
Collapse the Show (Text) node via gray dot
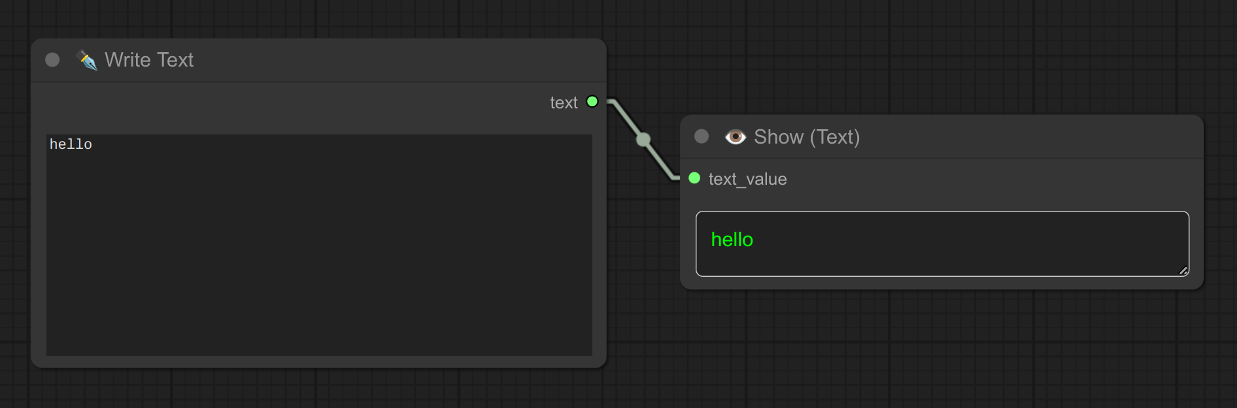point(702,136)
